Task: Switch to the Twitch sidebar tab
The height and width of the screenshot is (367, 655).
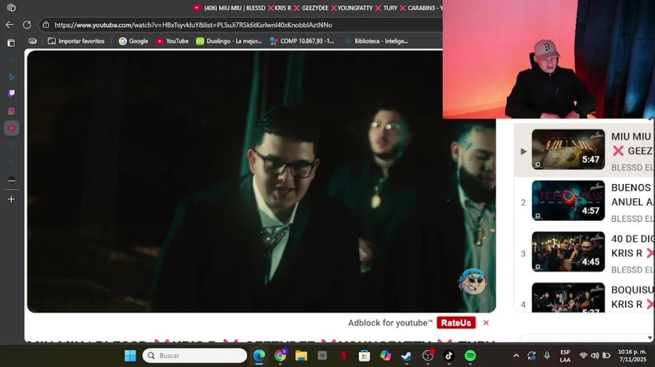Action: 11,93
